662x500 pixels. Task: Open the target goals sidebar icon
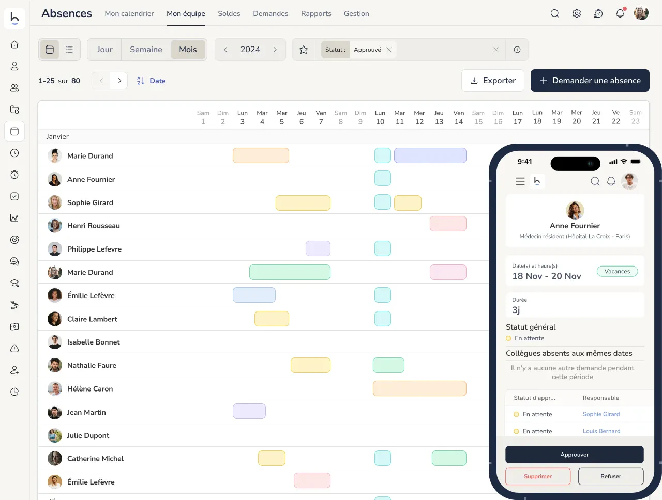14,240
